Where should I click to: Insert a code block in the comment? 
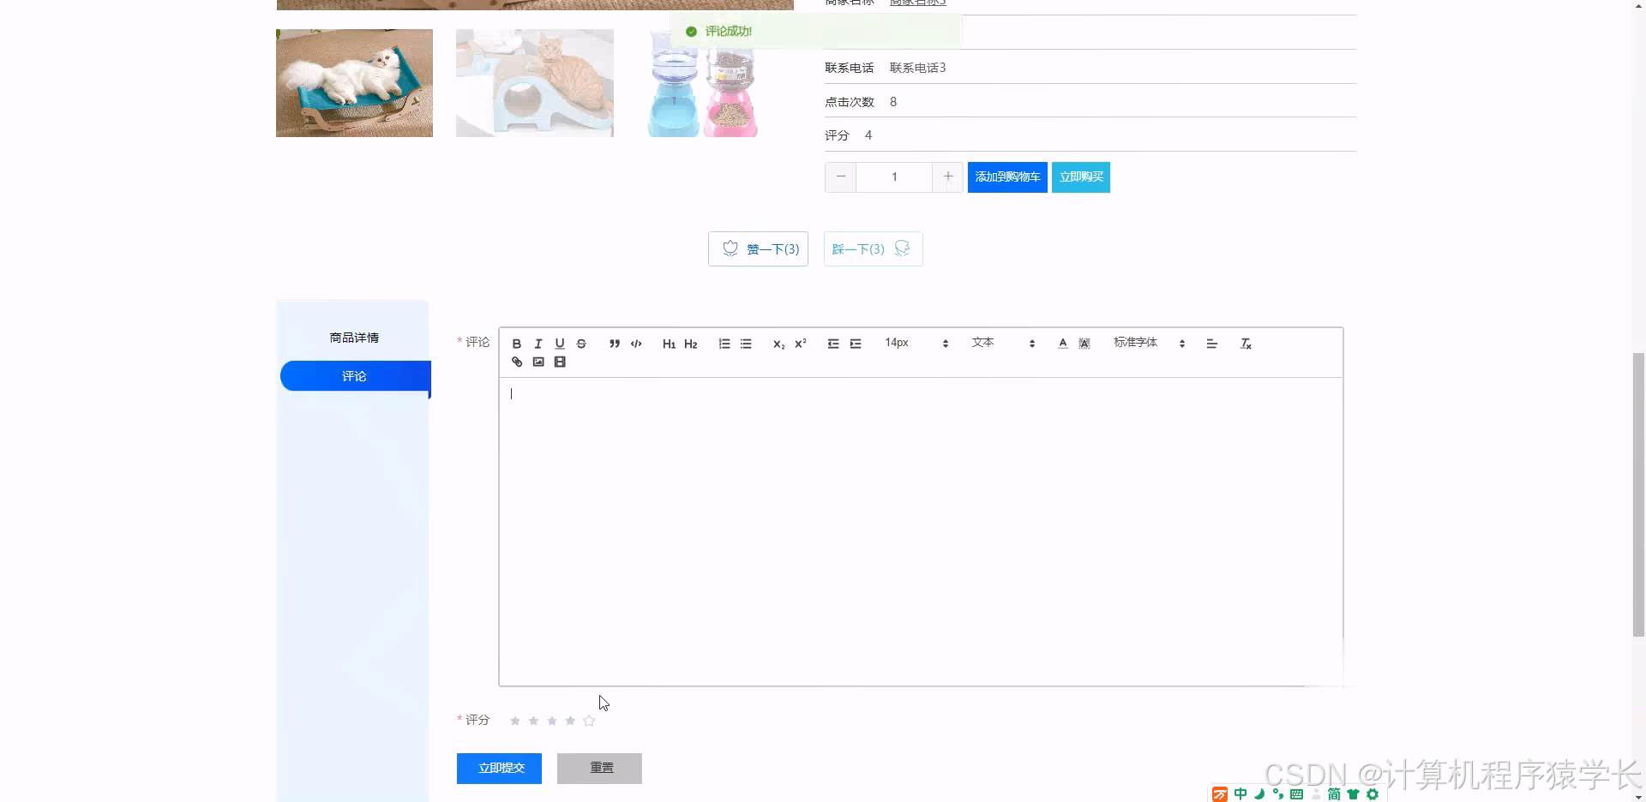pyautogui.click(x=636, y=343)
